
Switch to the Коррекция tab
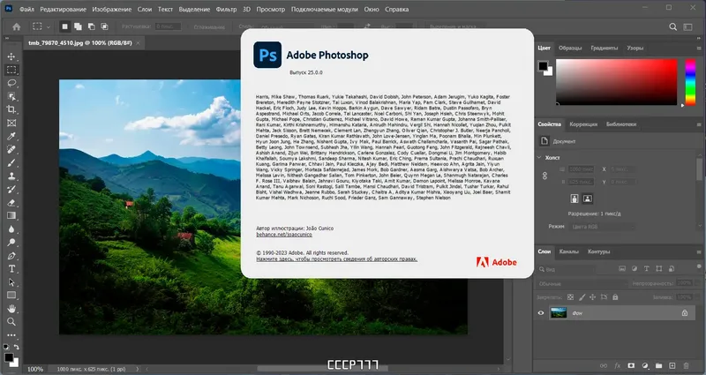583,124
